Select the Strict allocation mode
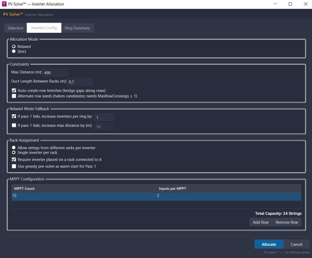The height and width of the screenshot is (258, 312). pyautogui.click(x=14, y=51)
